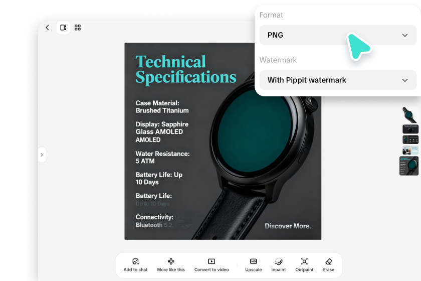The image size is (421, 281).
Task: Select the fourth light-colored thumbnail
Action: (x=410, y=150)
